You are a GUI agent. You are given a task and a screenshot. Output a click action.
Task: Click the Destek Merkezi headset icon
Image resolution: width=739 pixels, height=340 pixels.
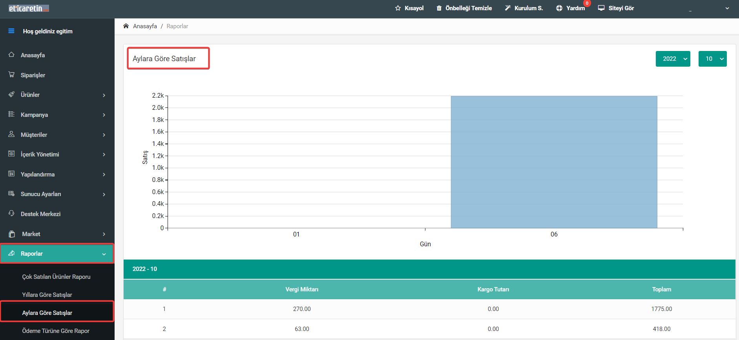[11, 213]
